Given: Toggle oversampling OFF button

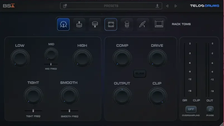Looking at the screenshot, I should click(191, 109).
